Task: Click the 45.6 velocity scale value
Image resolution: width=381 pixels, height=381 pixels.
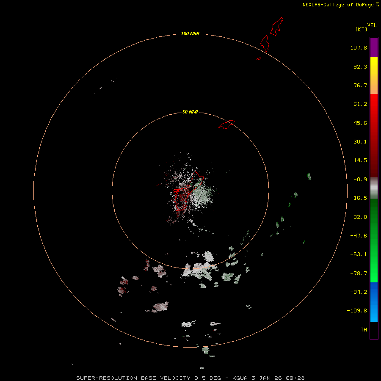Action: point(360,123)
